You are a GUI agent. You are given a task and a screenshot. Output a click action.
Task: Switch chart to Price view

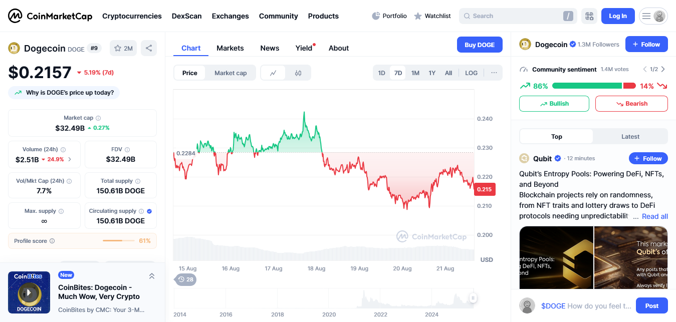click(x=190, y=73)
